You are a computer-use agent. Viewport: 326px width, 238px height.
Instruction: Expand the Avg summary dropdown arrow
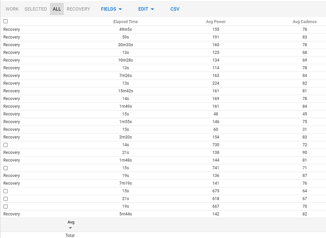click(70, 228)
